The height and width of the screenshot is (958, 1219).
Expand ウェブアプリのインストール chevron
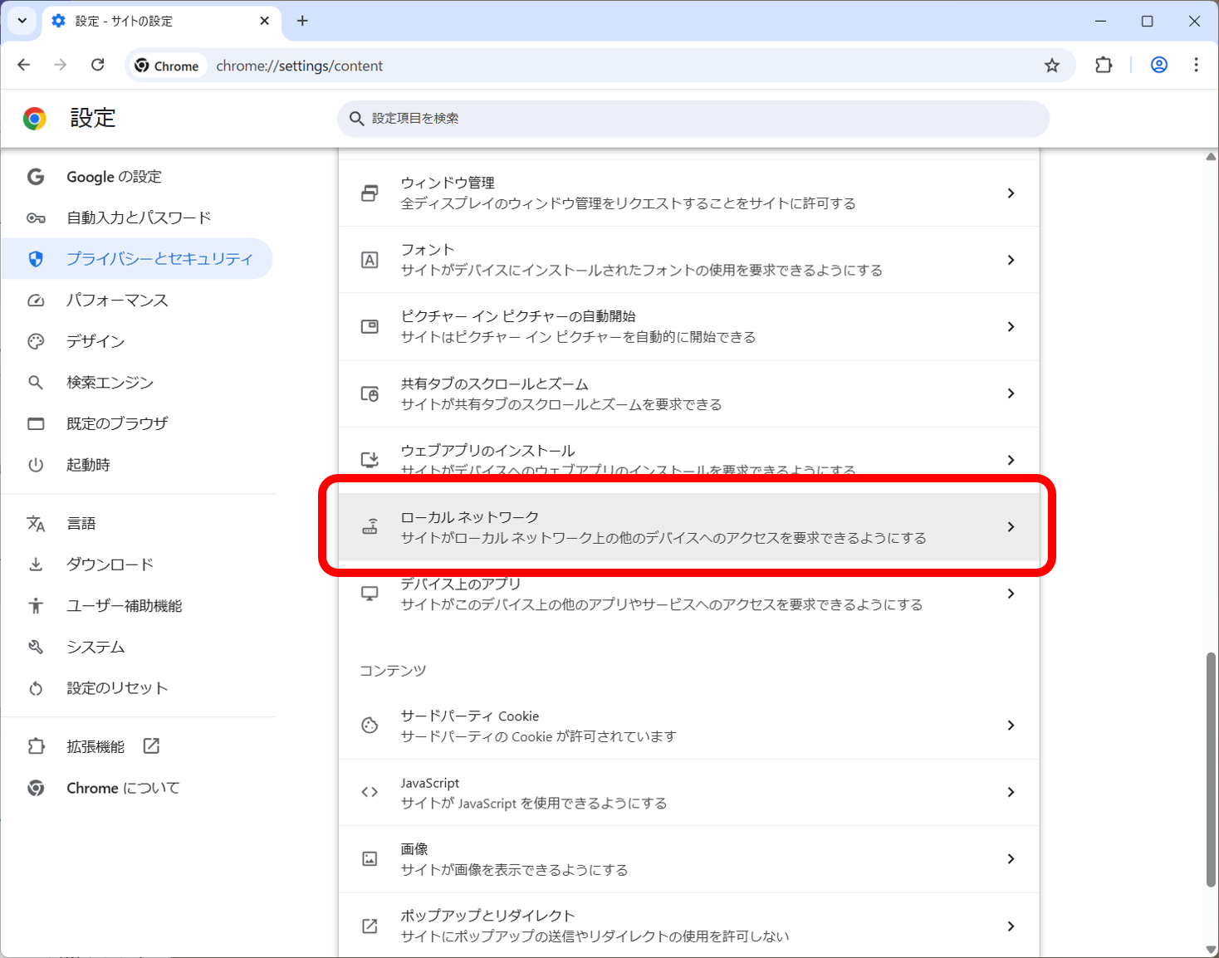[x=1011, y=460]
